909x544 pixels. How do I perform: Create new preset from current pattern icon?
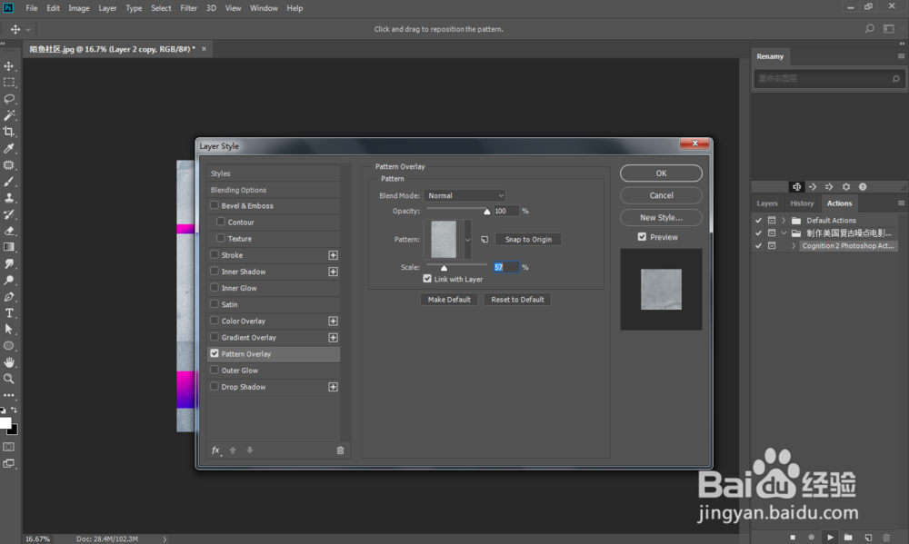tap(484, 239)
